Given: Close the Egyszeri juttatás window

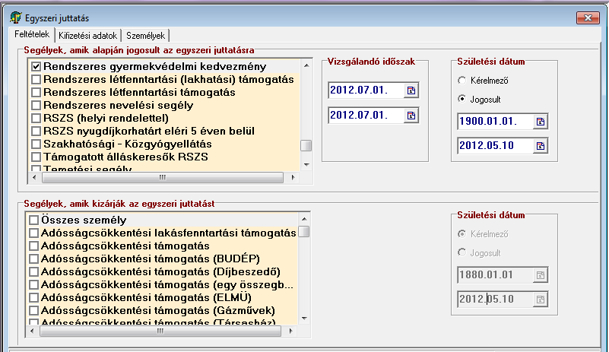Looking at the screenshot, I should [x=588, y=18].
